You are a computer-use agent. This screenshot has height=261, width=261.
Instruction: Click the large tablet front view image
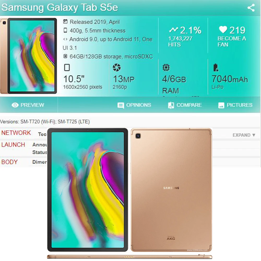coord(88,190)
